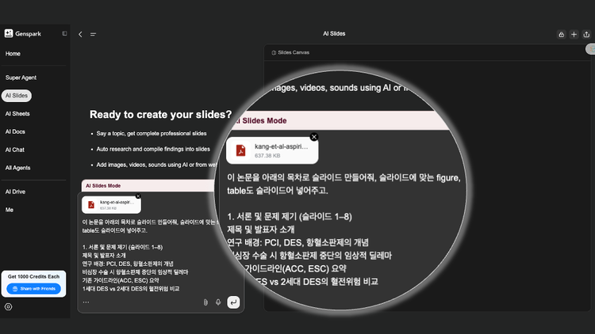This screenshot has width=595, height=334.
Task: Open AI Sheets in the sidebar
Action: (x=17, y=114)
